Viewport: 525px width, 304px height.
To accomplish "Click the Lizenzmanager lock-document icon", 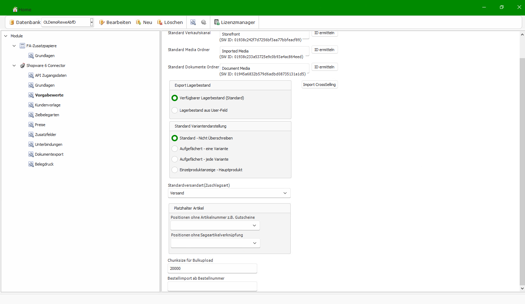I will (217, 22).
